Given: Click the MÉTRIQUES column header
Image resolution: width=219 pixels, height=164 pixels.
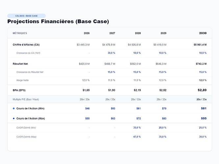Looking at the screenshot, I should coord(20,33).
